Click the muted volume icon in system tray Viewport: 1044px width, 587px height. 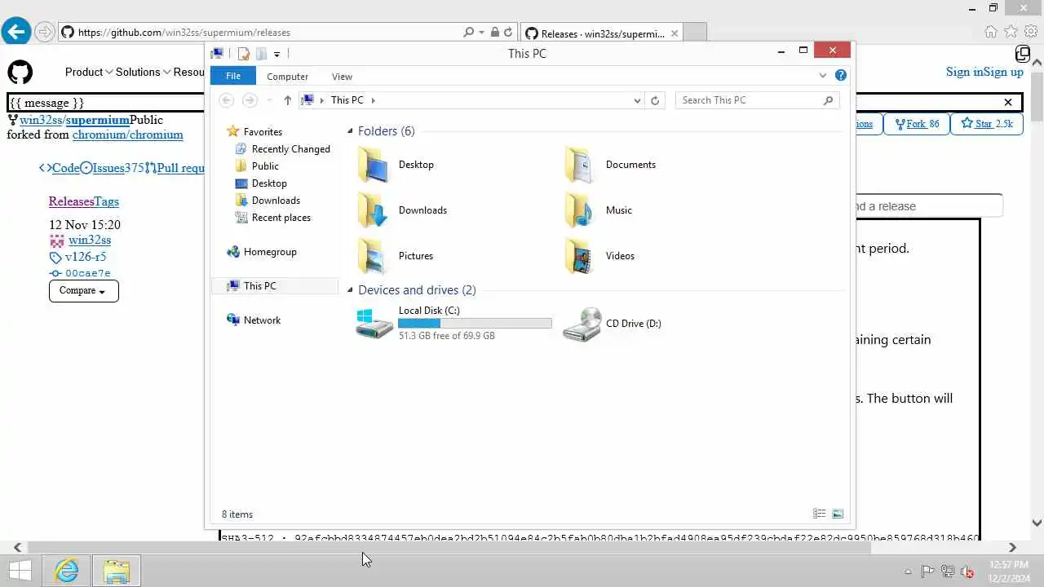[x=967, y=572]
